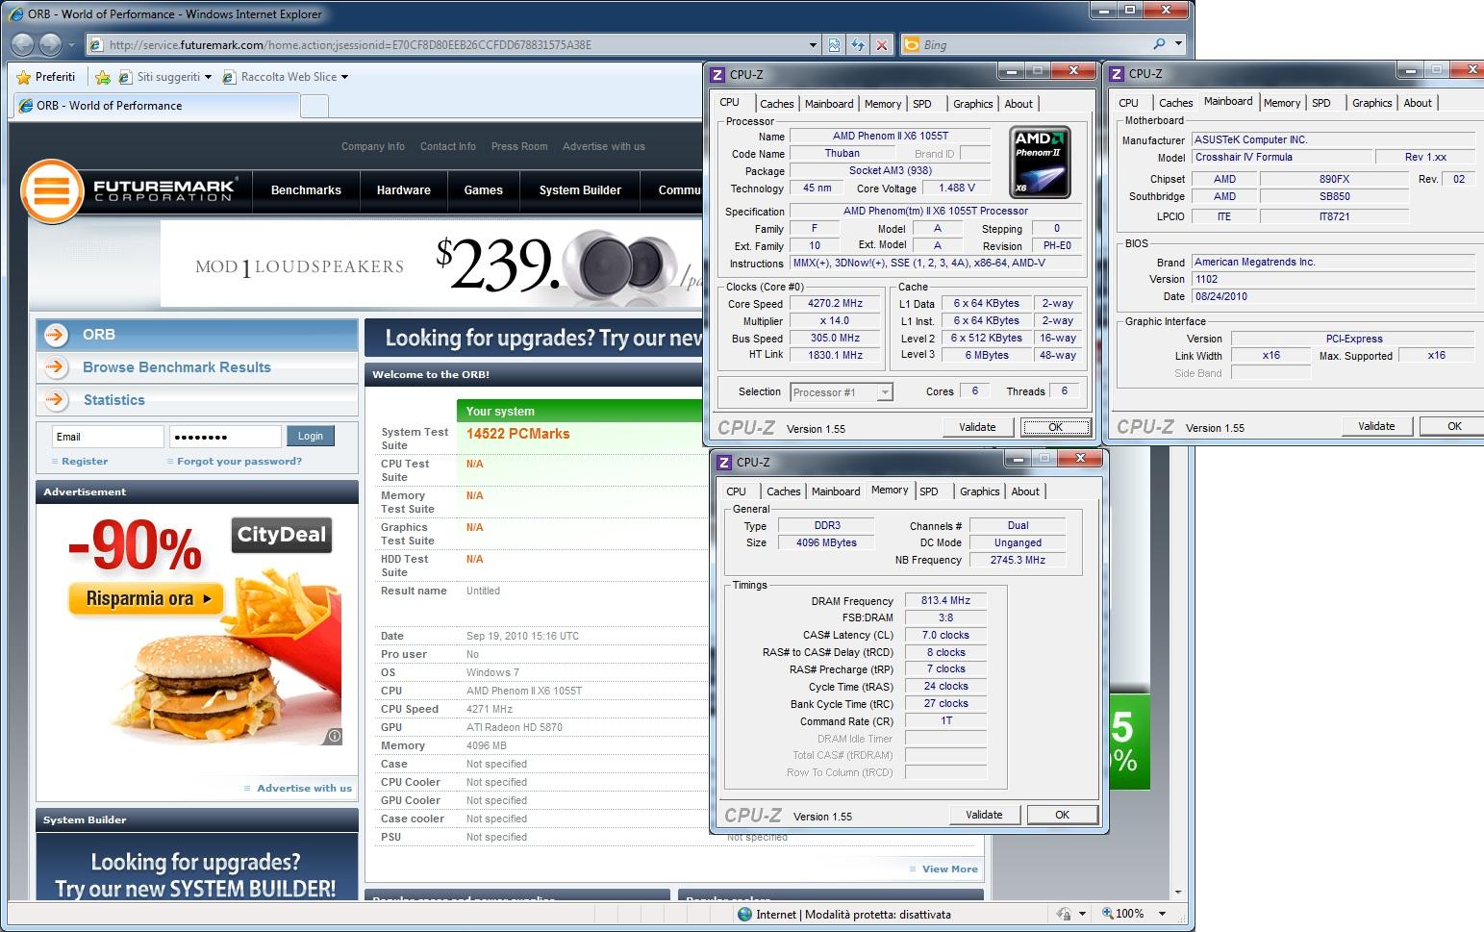The height and width of the screenshot is (932, 1484).
Task: Open the Games menu item
Action: (483, 190)
